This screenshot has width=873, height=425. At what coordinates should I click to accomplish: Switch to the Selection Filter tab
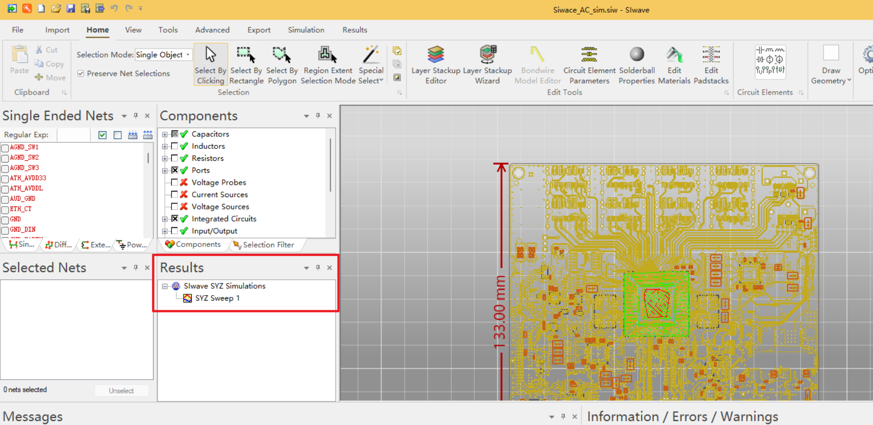coord(263,245)
